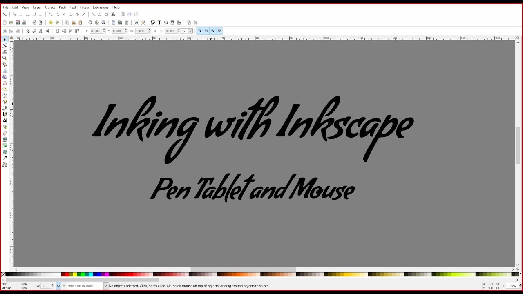Pick the Paint Bucket fill tool
Viewport: 523px width, 294px height.
coord(4,139)
